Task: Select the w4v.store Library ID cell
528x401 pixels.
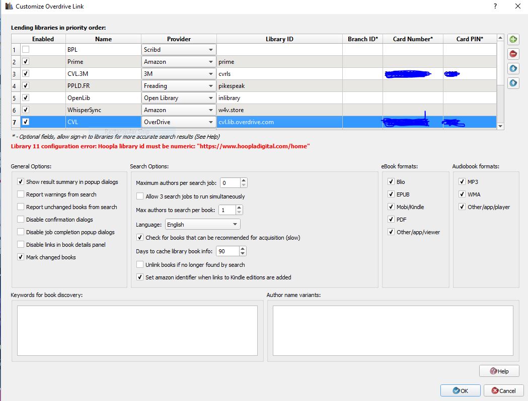Action: pyautogui.click(x=279, y=110)
